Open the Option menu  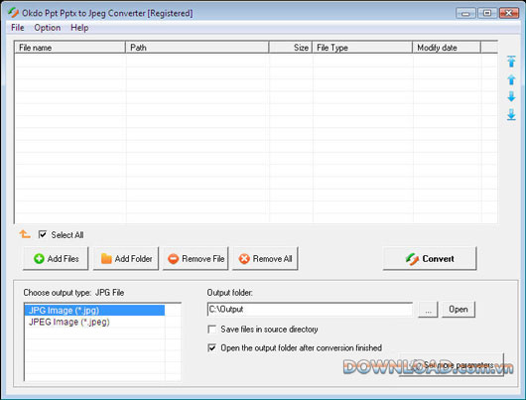48,28
